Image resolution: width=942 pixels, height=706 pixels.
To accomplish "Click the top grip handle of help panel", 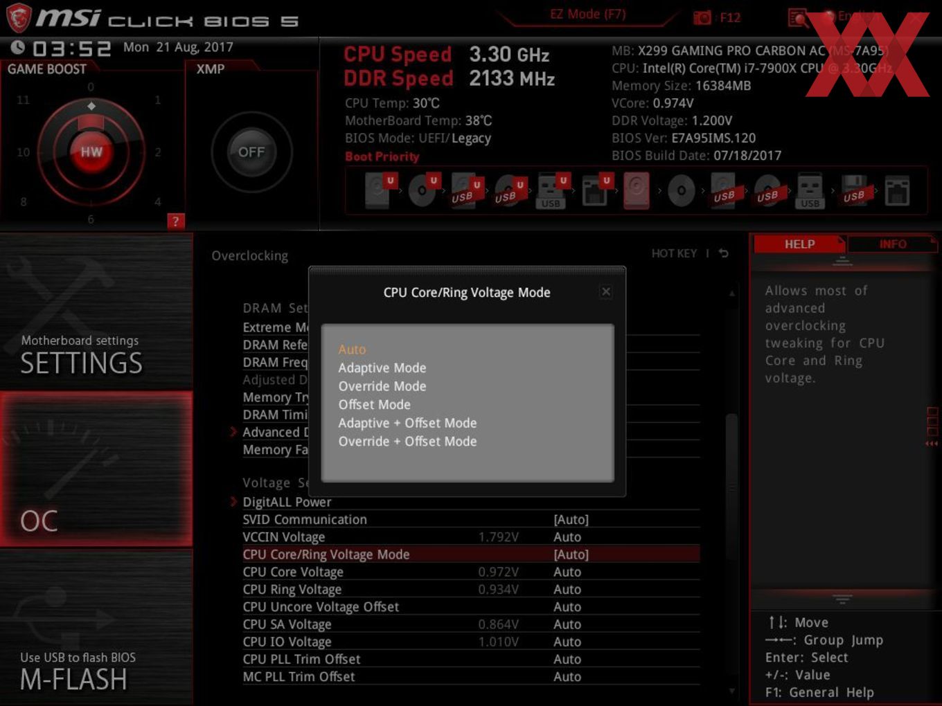I will pyautogui.click(x=842, y=261).
